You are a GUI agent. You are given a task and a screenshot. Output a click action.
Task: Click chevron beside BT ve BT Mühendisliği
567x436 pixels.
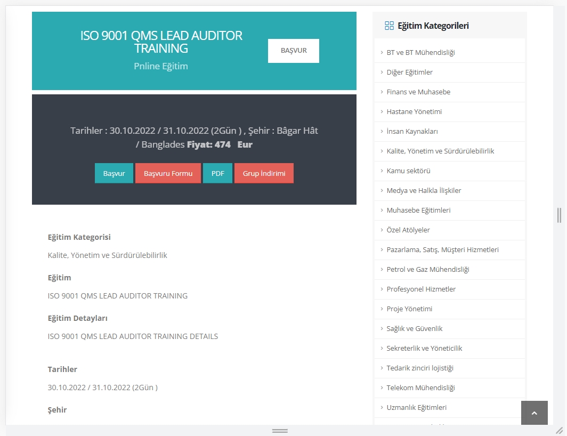click(382, 52)
